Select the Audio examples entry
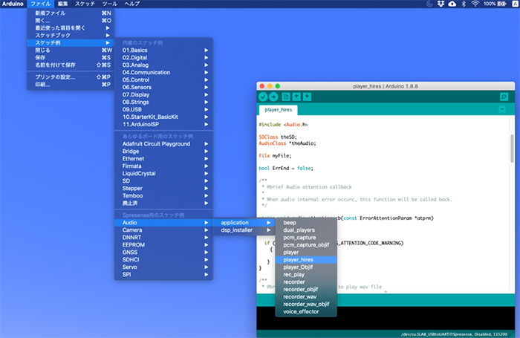Screen dimensions: 520x338 (x=164, y=223)
